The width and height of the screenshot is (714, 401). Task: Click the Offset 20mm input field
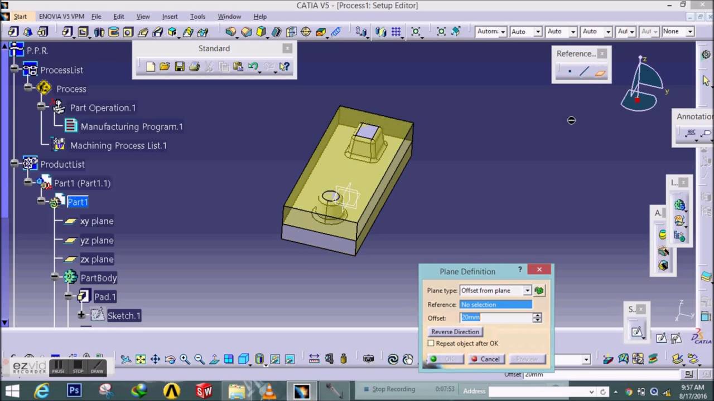coord(496,317)
